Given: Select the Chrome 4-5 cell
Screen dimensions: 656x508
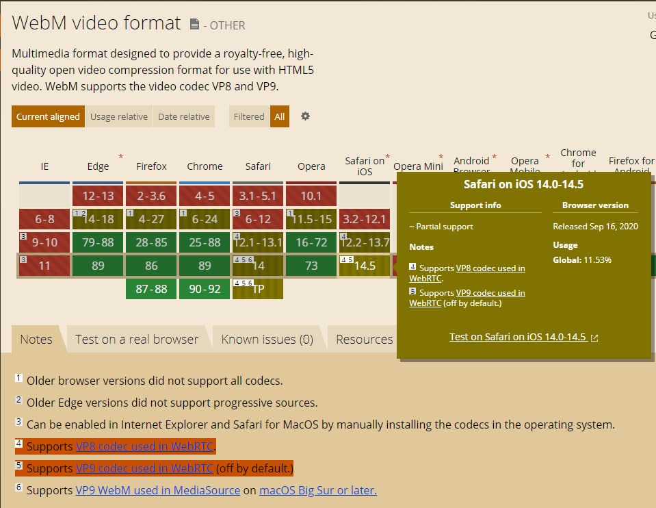Looking at the screenshot, I should coord(205,196).
